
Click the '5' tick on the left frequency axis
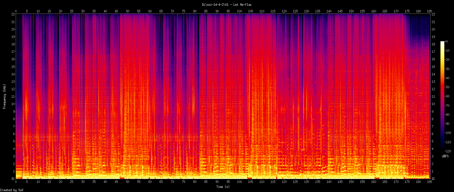pyautogui.click(x=14, y=141)
